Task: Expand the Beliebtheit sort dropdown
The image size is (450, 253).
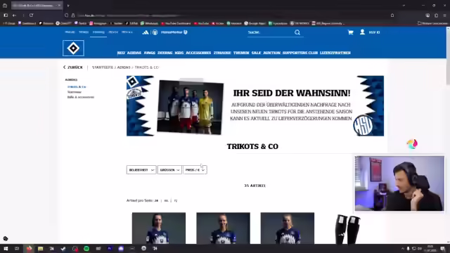Action: [x=141, y=170]
